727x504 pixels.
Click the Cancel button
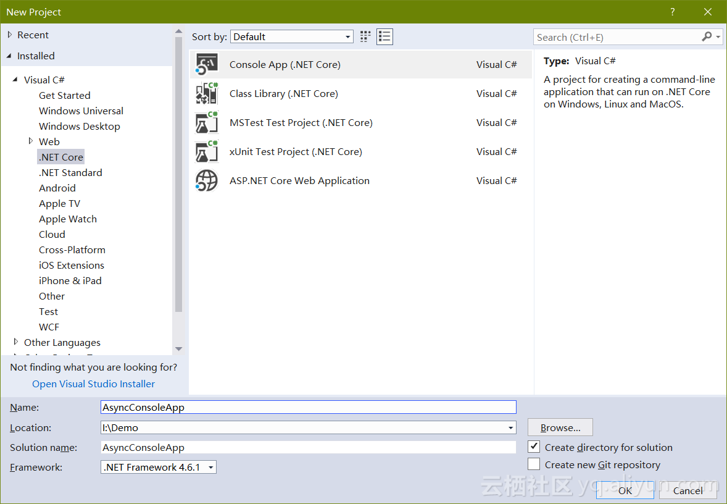pos(688,490)
